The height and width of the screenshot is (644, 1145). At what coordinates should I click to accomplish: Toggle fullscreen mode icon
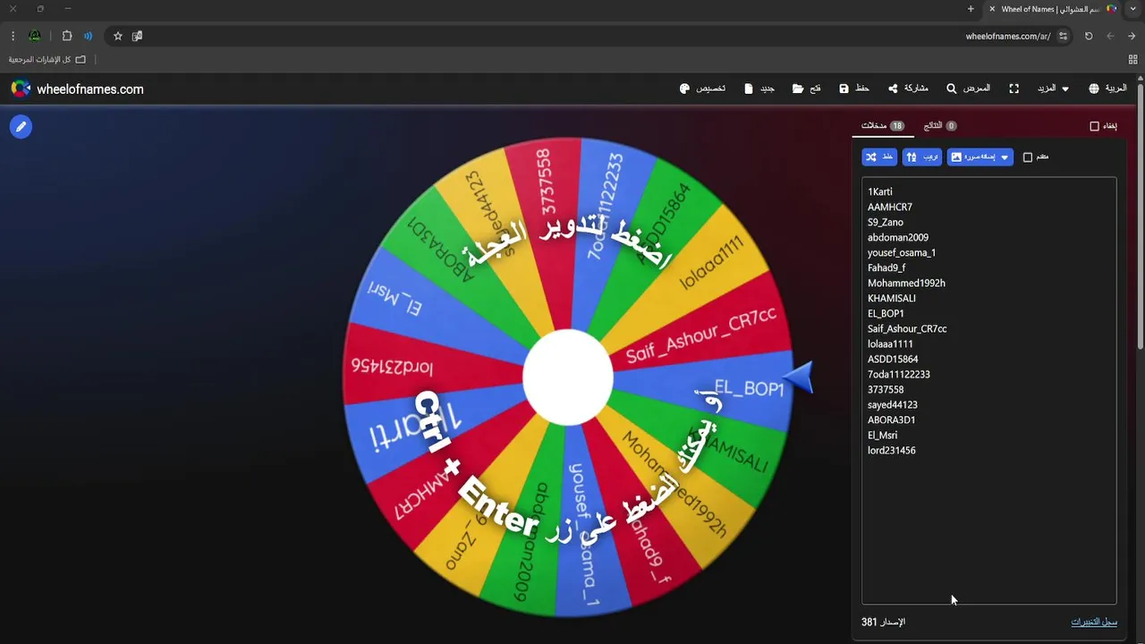[x=1014, y=89]
